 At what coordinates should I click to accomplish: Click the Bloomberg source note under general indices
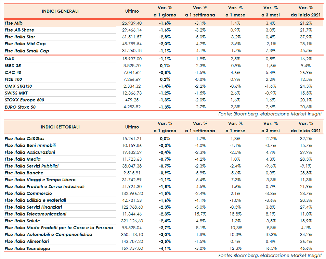click(270, 114)
